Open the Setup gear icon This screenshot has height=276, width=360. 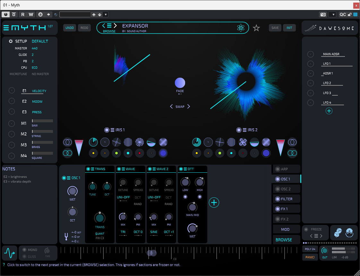point(11,41)
